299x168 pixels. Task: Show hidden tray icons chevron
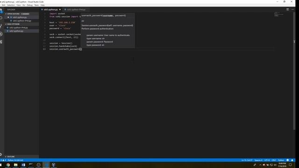pos(260,165)
